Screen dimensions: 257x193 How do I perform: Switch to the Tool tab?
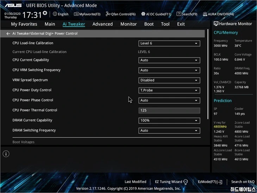tap(165, 24)
